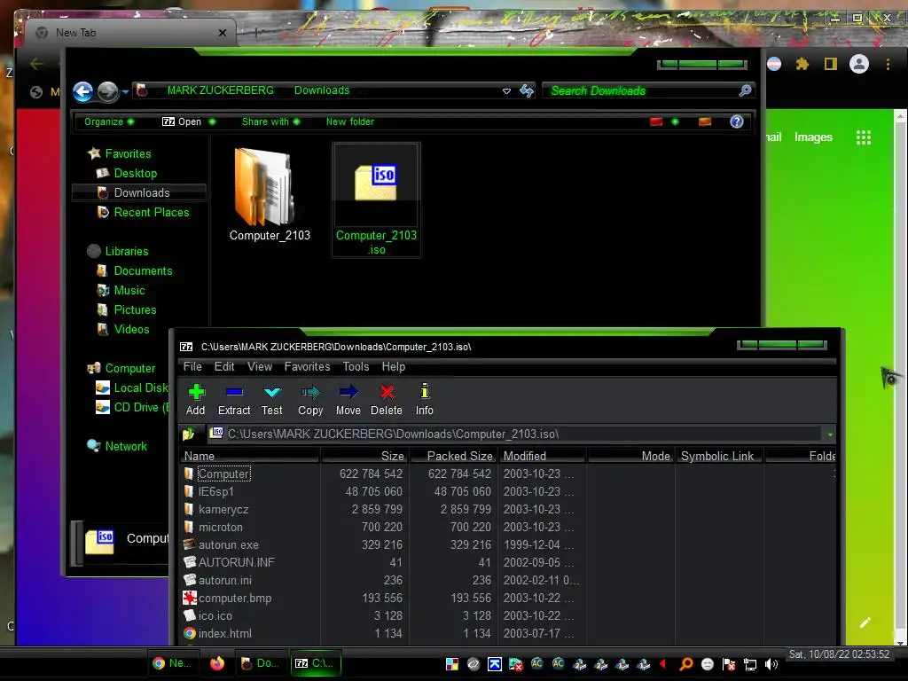Click the red Delete icon in 7-Zip
This screenshot has width=908, height=681.
(387, 392)
